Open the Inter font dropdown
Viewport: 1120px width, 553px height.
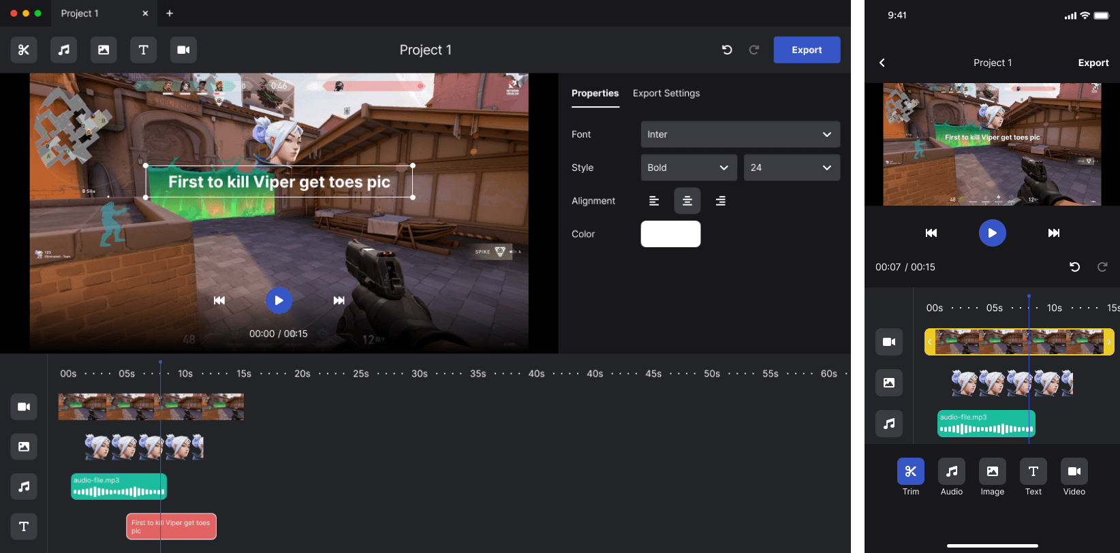[x=740, y=134]
